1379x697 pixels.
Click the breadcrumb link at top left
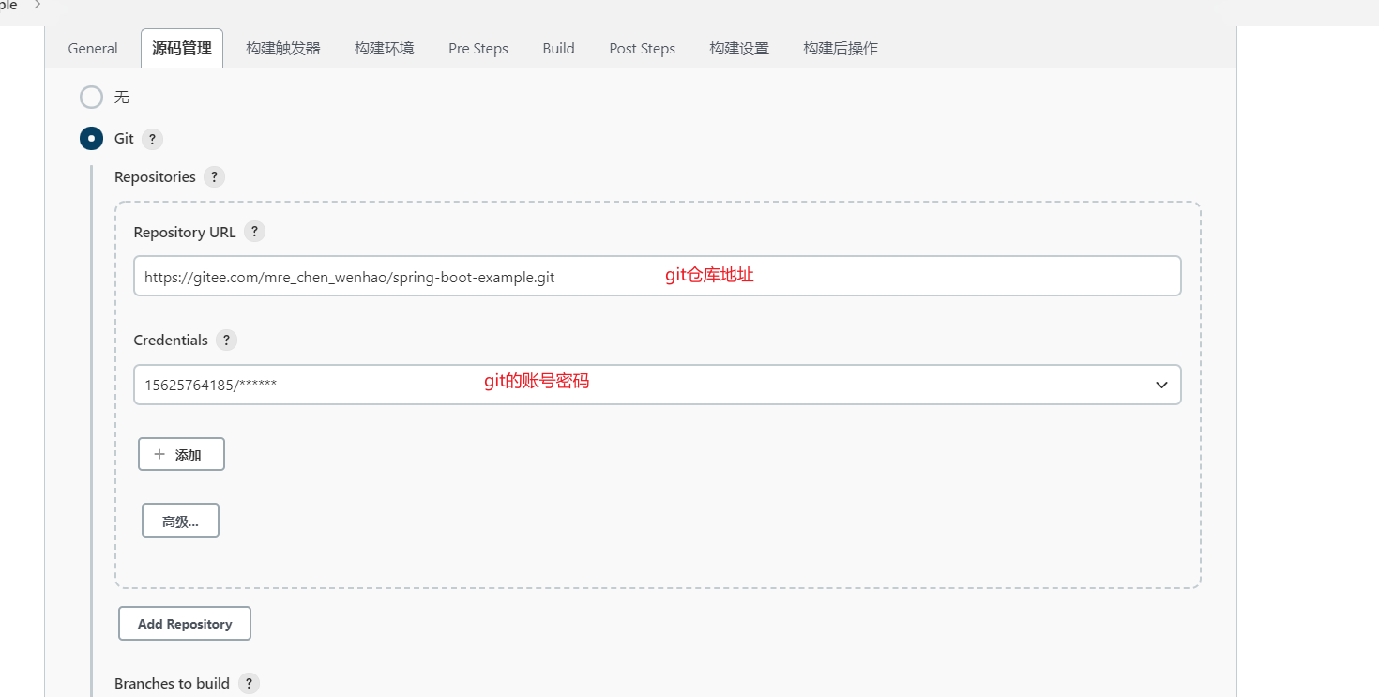point(9,5)
